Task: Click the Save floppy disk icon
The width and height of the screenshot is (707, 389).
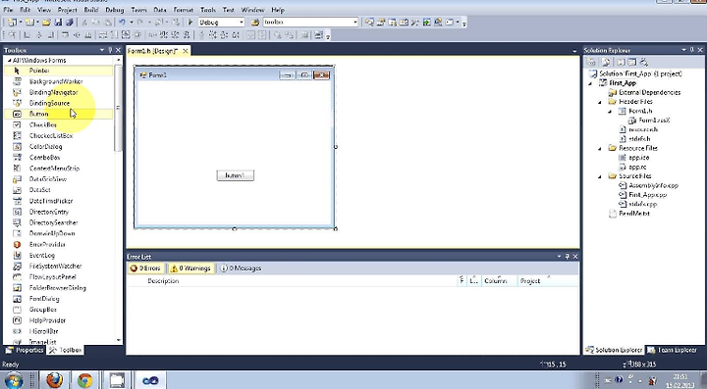Action: [58, 22]
